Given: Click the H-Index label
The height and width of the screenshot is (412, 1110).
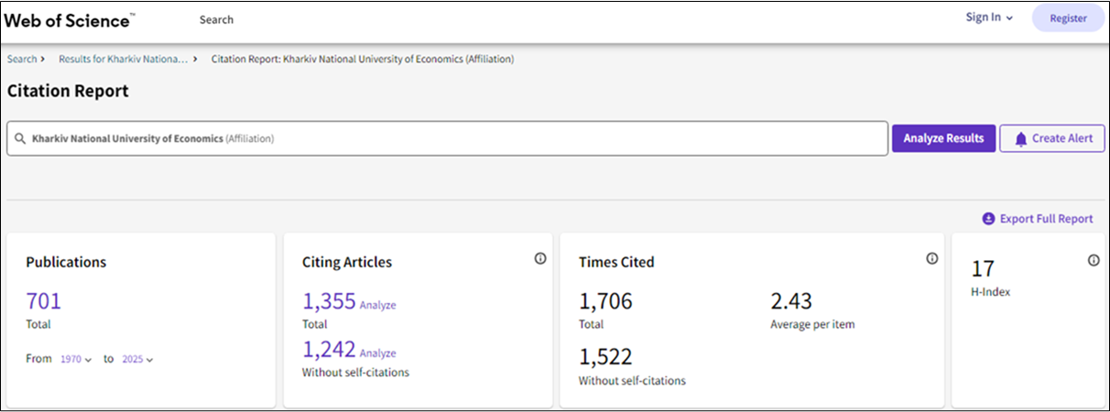Looking at the screenshot, I should click(991, 292).
